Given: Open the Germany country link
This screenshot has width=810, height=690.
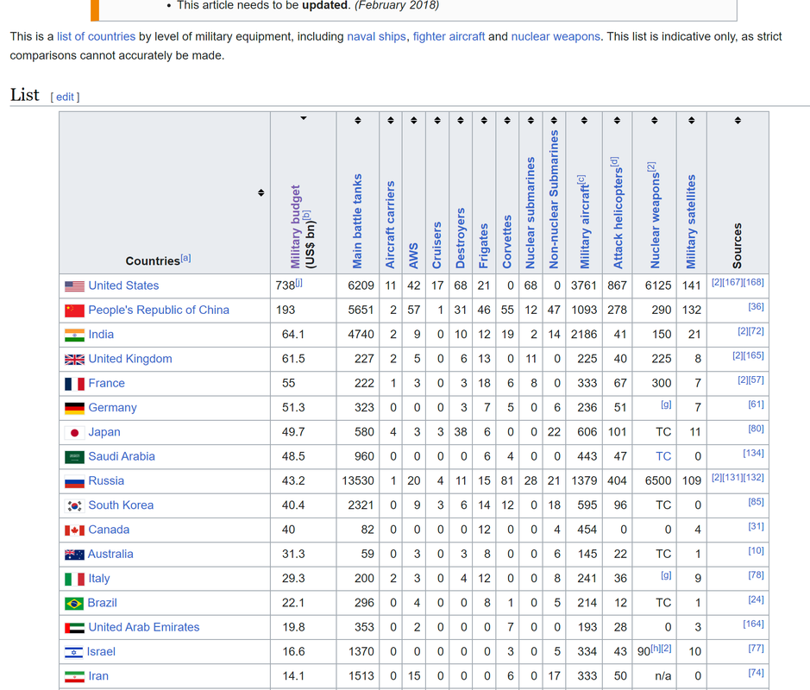Looking at the screenshot, I should tap(113, 407).
